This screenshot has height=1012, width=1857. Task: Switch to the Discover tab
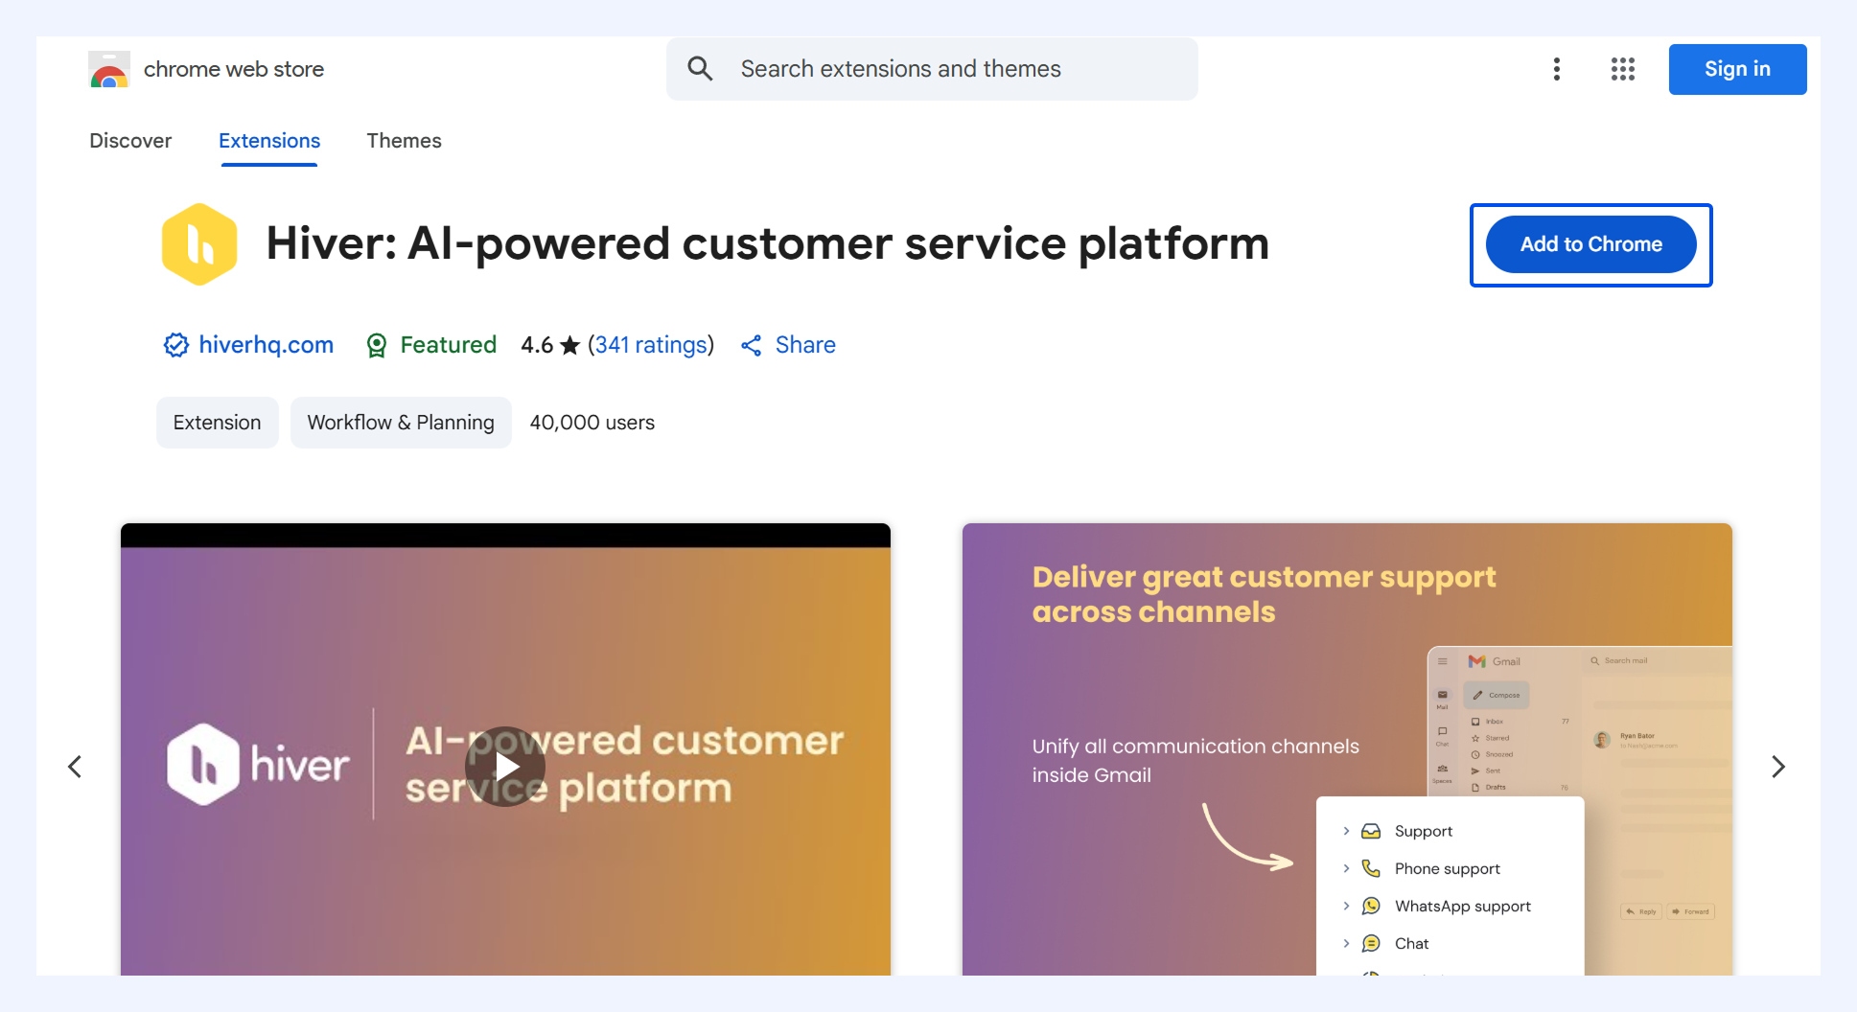[x=130, y=141]
